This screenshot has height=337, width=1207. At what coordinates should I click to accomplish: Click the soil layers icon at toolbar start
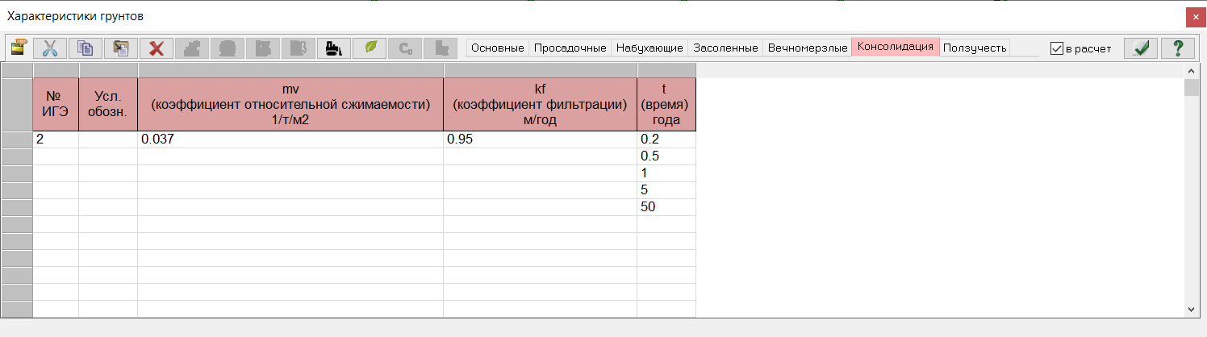(x=18, y=48)
